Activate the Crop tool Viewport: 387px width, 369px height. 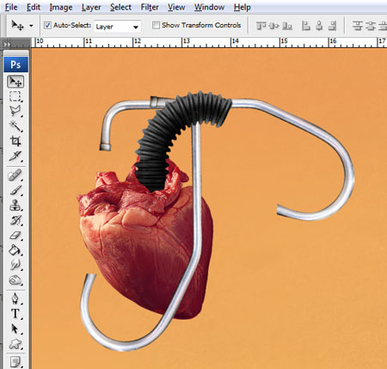pyautogui.click(x=15, y=141)
